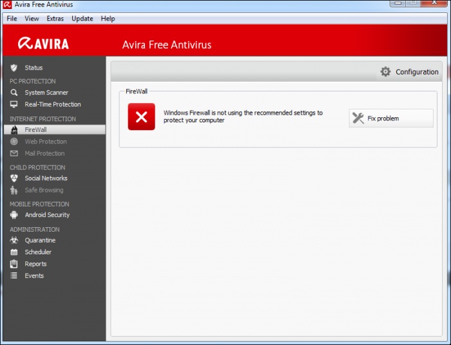Click the ADMINISTRATION heading
Screen dimensions: 451x345
coord(35,230)
